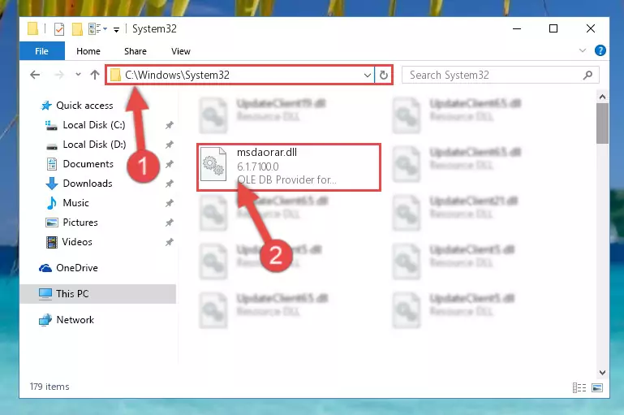
Task: Select Network in the navigation pane
Action: click(x=67, y=320)
